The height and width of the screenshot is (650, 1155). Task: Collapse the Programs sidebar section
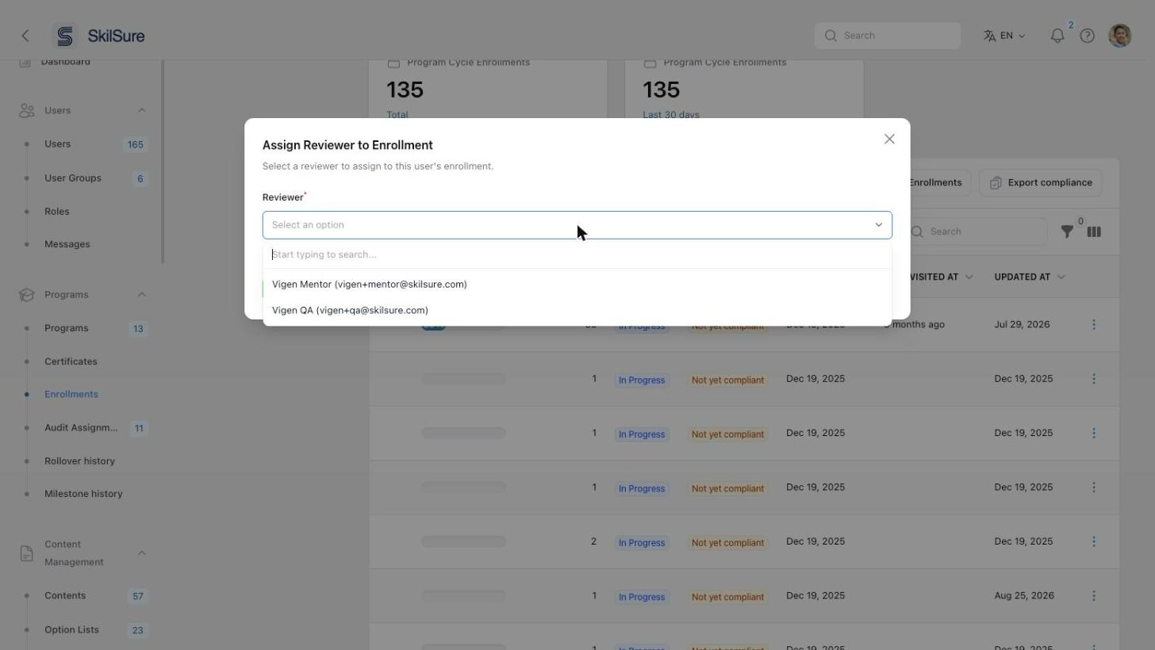point(141,295)
